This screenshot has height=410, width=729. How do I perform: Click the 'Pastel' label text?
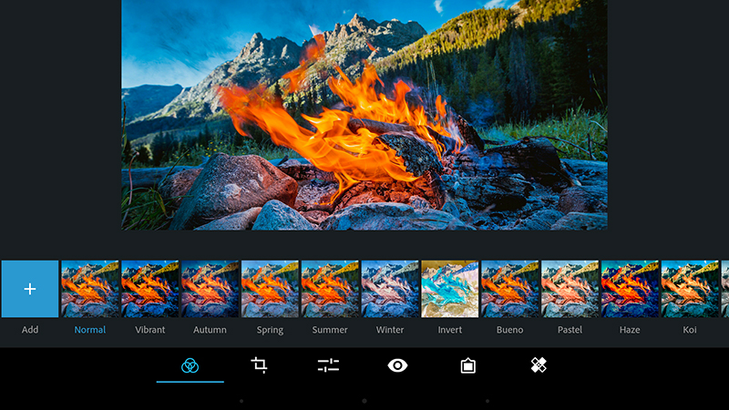click(x=570, y=330)
